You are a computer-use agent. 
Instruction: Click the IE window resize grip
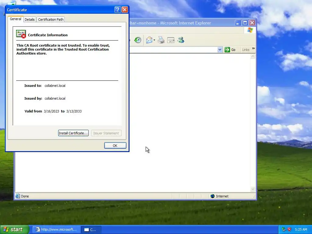point(254,197)
